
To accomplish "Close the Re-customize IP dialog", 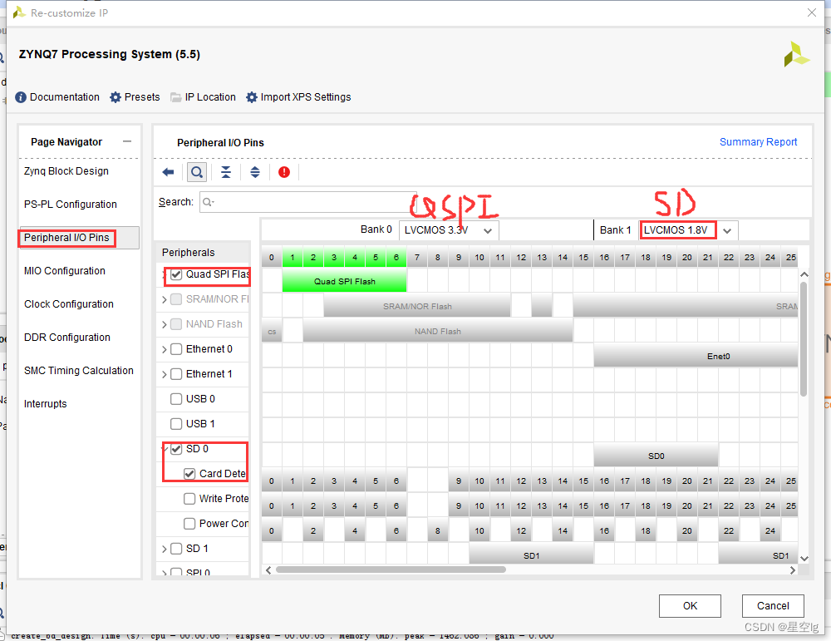I will pyautogui.click(x=811, y=12).
